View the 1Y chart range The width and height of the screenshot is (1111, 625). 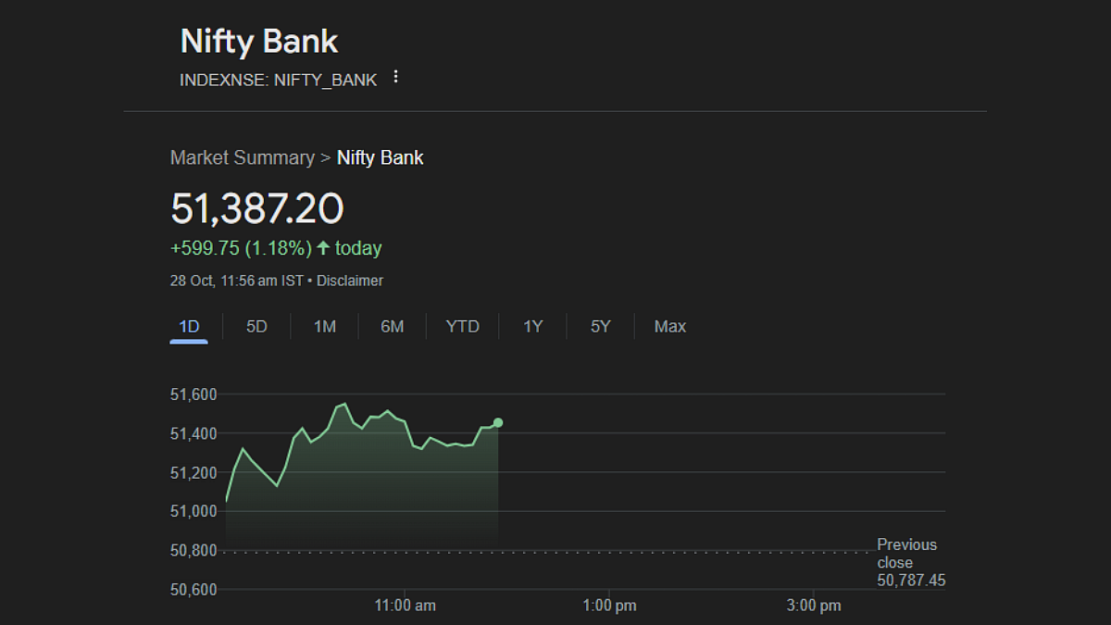click(x=533, y=326)
